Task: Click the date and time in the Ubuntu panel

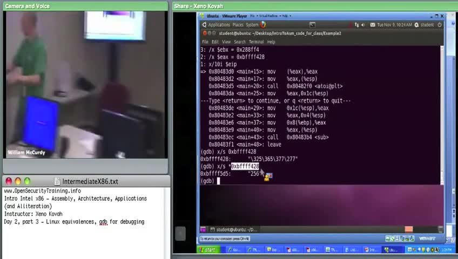Action: pos(394,25)
